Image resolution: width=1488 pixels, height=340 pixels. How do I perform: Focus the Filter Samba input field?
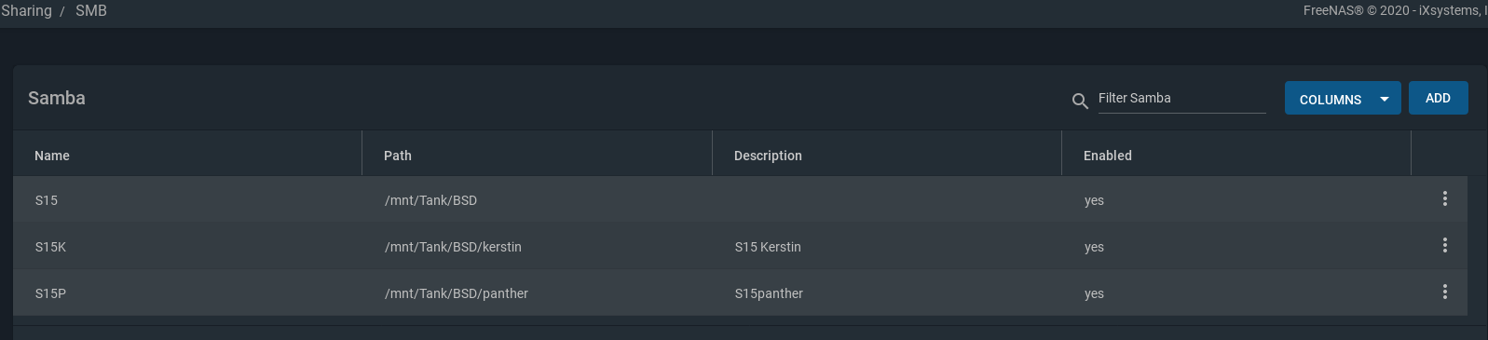point(1181,98)
